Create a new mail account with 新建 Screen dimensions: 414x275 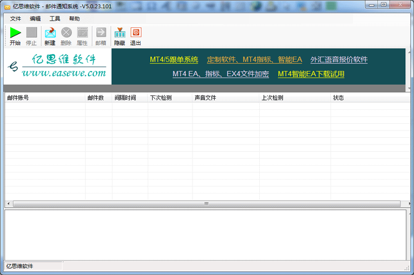tap(50, 33)
